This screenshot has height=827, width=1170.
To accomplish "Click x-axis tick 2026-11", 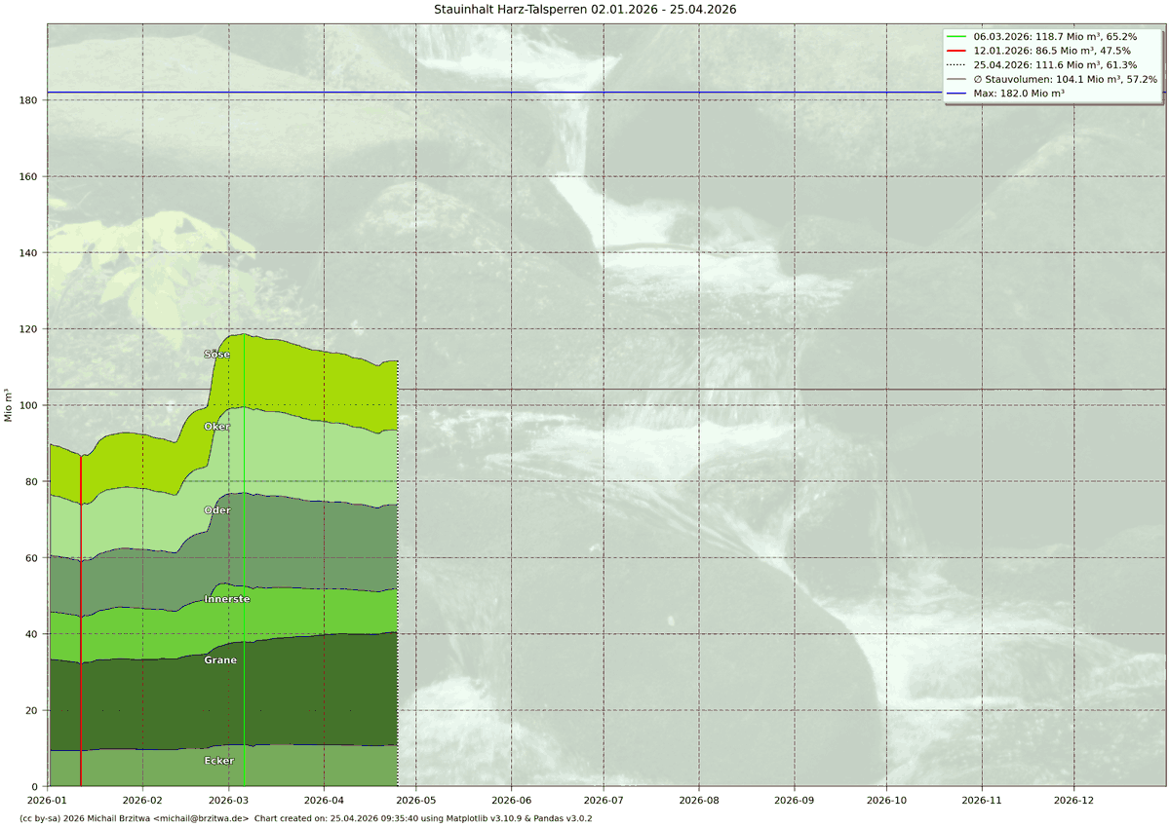I will tap(981, 800).
